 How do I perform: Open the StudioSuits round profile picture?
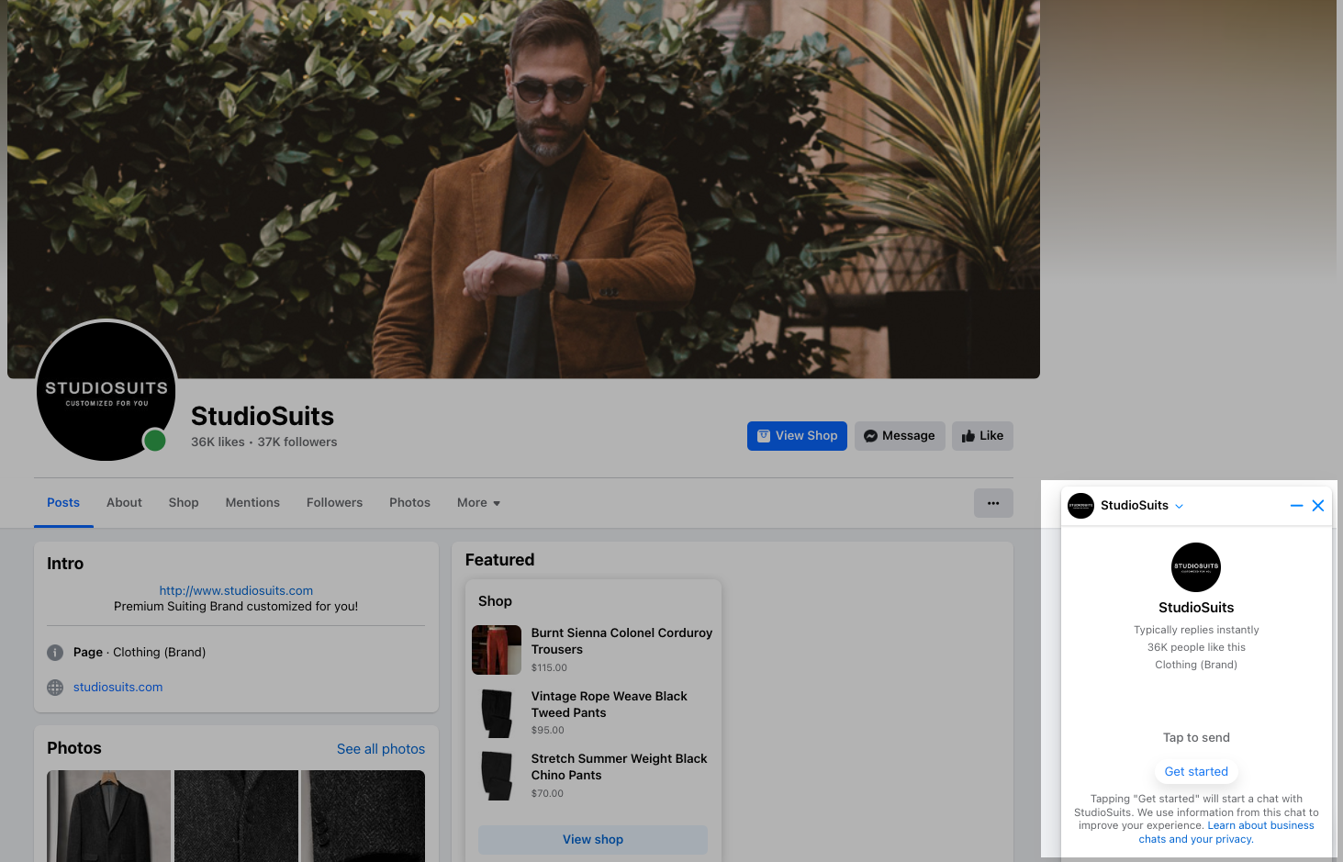pos(106,390)
